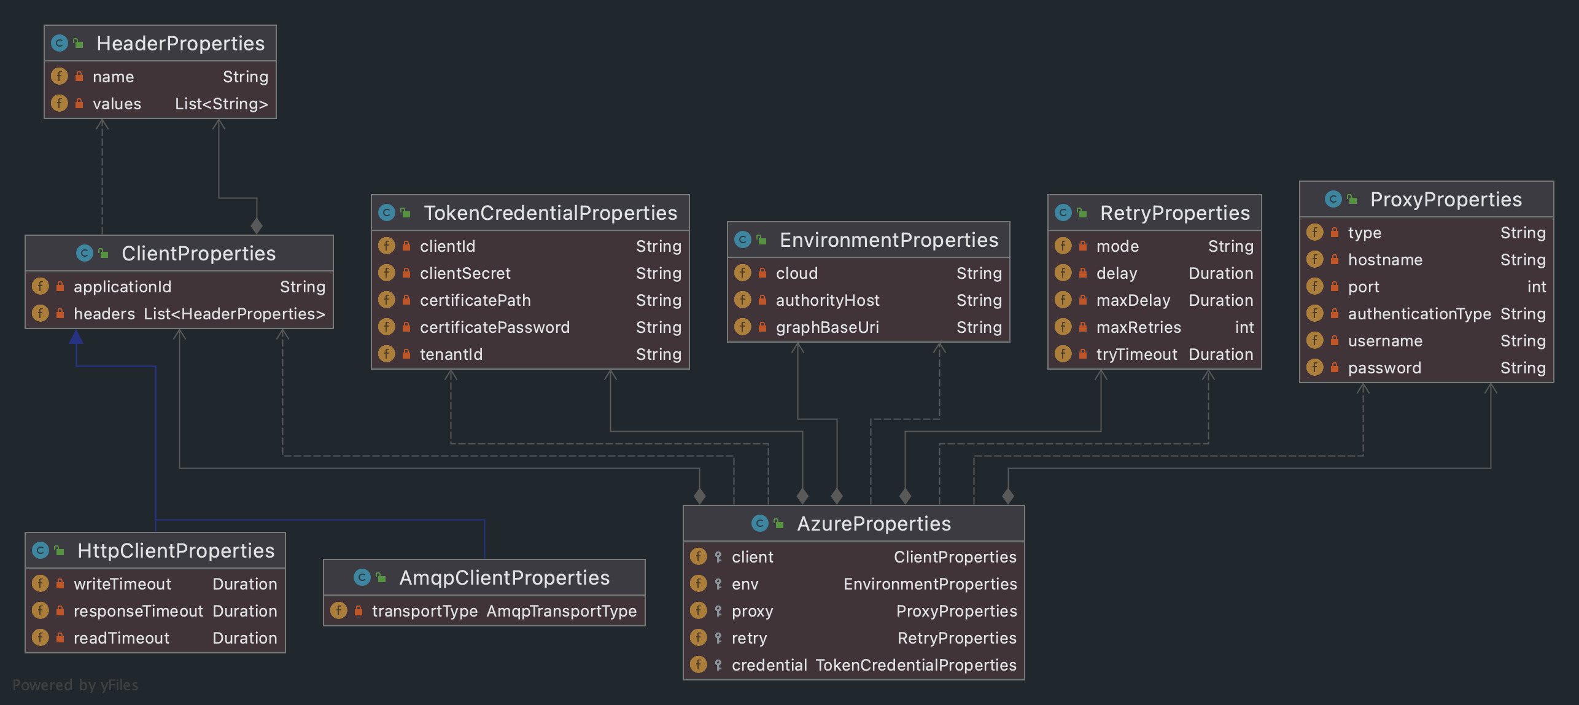Click the AmqpClientProperties class title

pos(504,577)
